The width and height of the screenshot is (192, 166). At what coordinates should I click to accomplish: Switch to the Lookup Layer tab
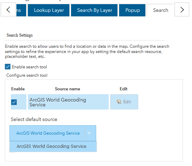[49, 10]
